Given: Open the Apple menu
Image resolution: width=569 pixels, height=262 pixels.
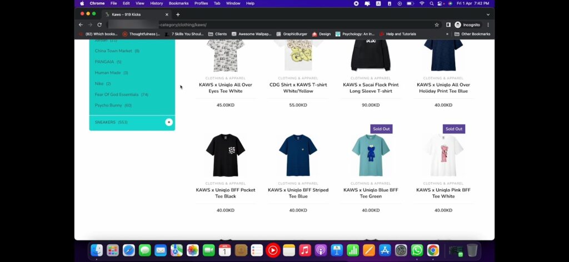Looking at the screenshot, I should [82, 3].
